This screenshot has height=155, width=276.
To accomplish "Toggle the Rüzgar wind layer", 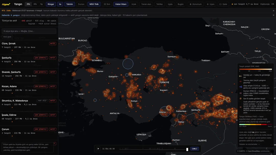I will (x=51, y=4).
